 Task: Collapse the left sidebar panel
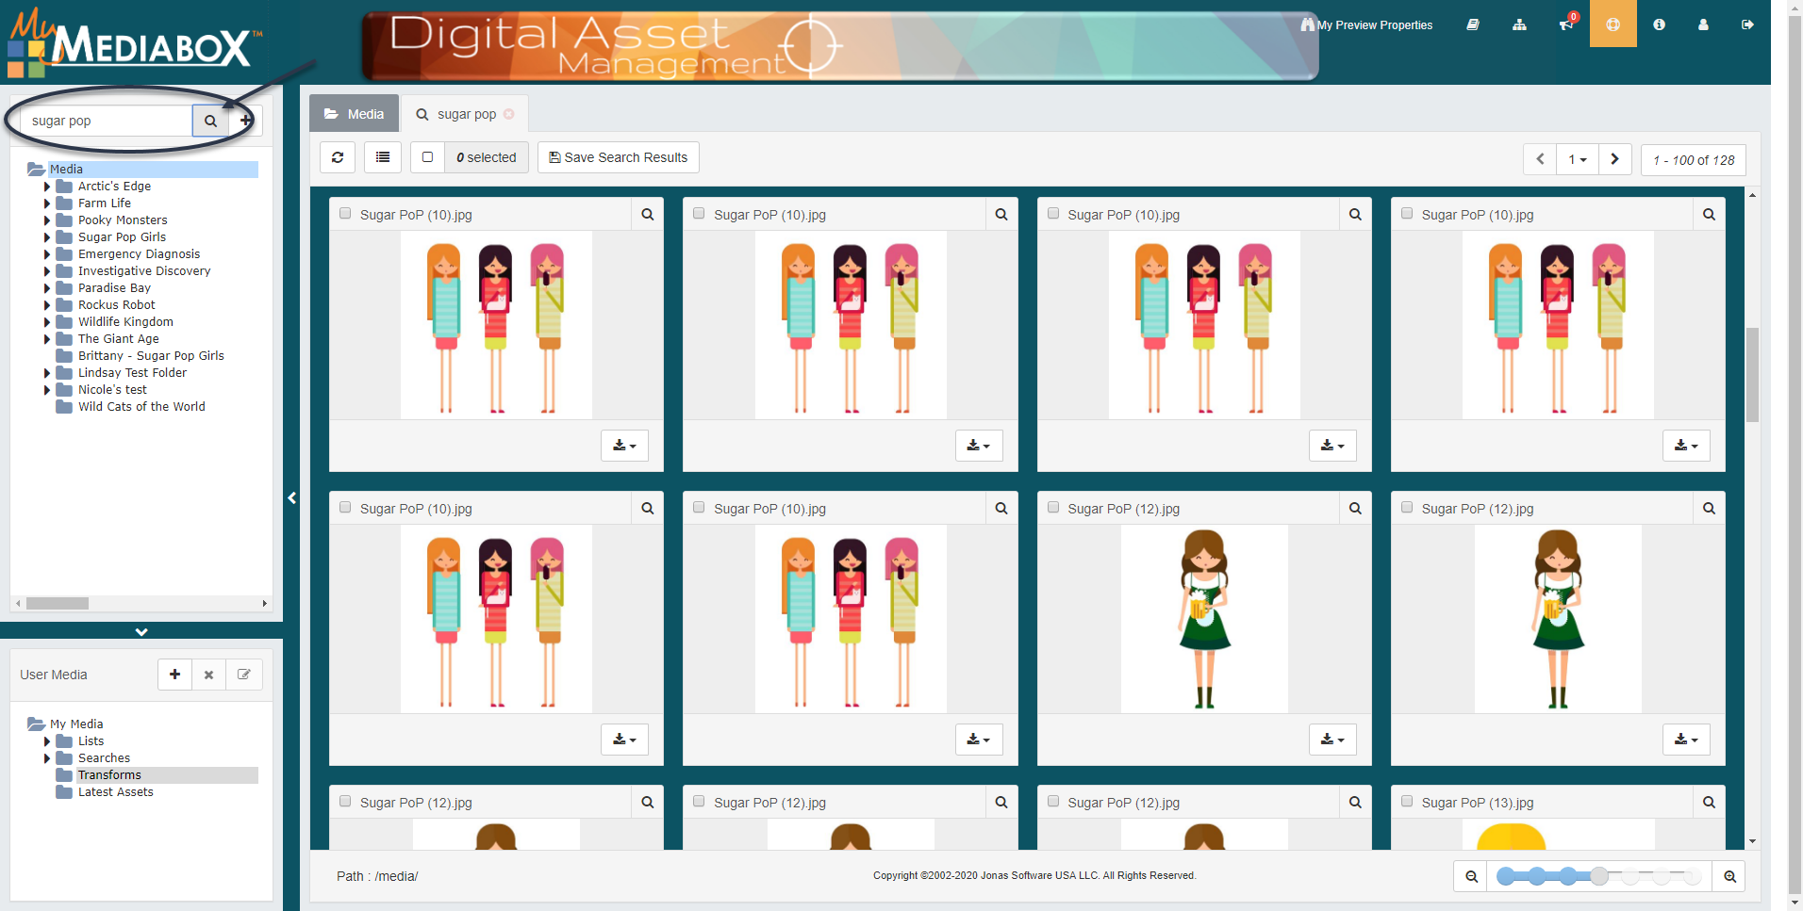291,497
